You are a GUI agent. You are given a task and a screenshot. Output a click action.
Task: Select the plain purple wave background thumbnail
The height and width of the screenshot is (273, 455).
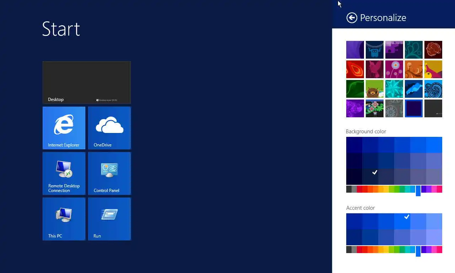[x=355, y=50]
